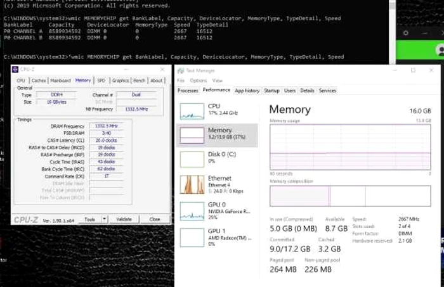The height and width of the screenshot is (287, 444).
Task: Open the Services tab
Action: click(x=327, y=91)
